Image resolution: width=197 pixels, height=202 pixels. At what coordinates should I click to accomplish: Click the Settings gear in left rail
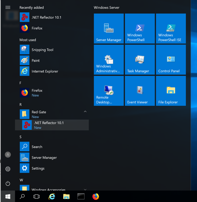(8, 169)
